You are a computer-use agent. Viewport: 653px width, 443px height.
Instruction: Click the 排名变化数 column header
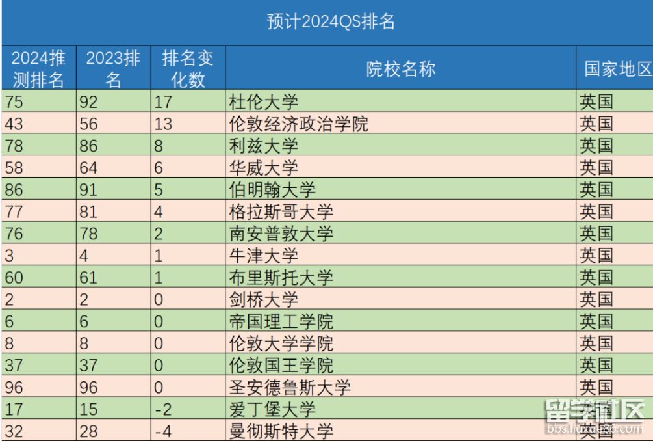pos(188,68)
